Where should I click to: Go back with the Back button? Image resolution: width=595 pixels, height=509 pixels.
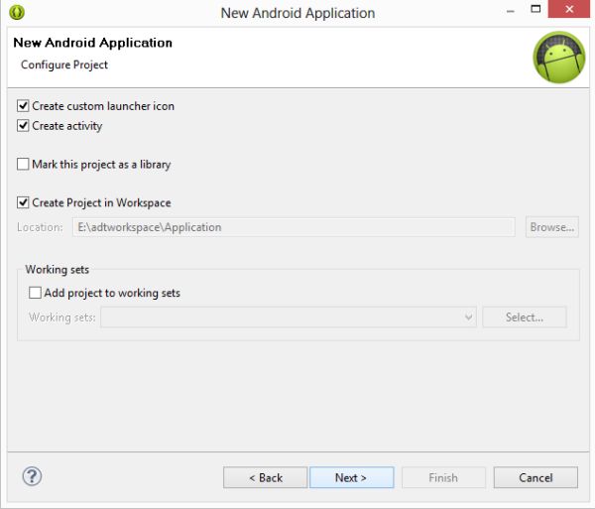click(x=265, y=477)
